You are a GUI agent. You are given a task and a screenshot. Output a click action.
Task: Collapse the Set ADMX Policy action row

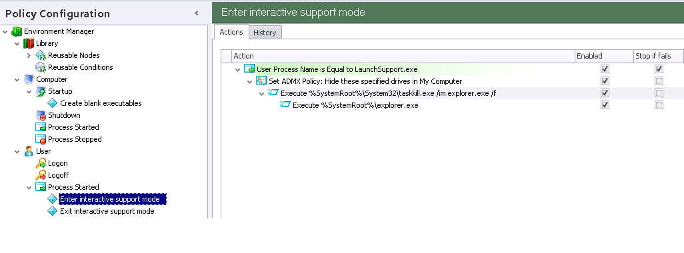(250, 81)
